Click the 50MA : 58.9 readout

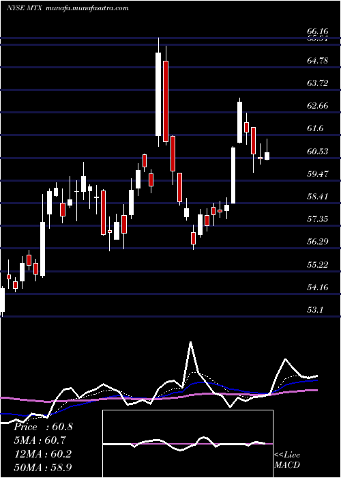coord(42,467)
